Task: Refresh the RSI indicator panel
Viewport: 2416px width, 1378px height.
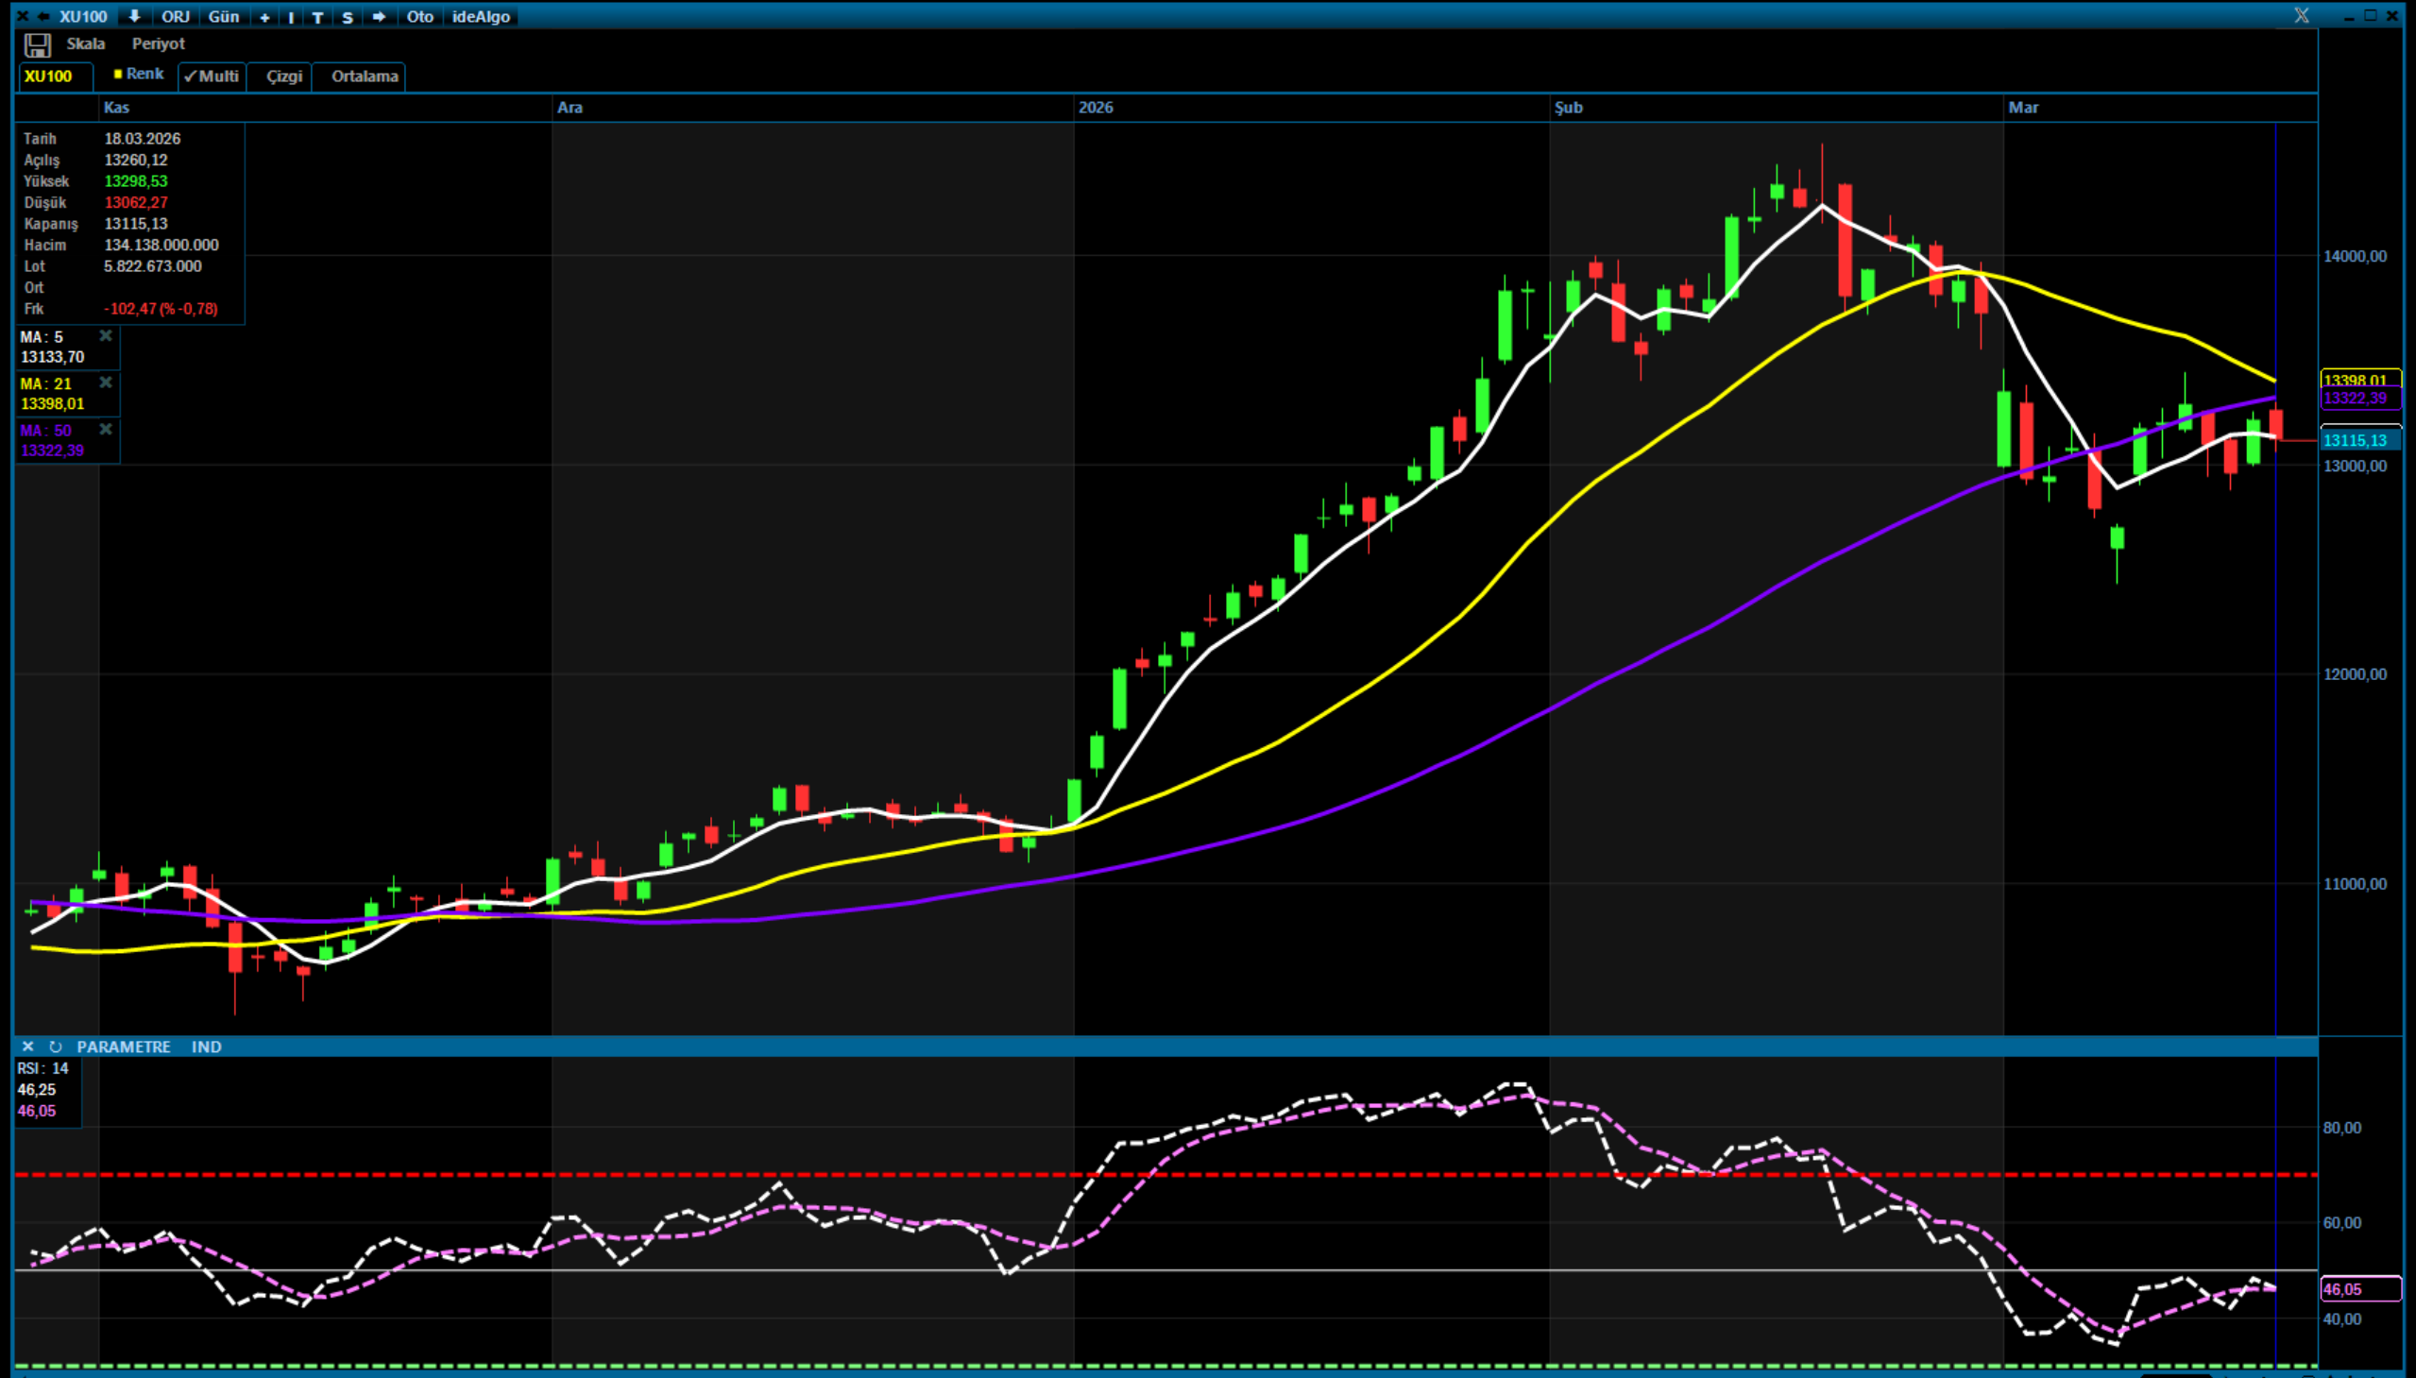Action: click(x=55, y=1046)
